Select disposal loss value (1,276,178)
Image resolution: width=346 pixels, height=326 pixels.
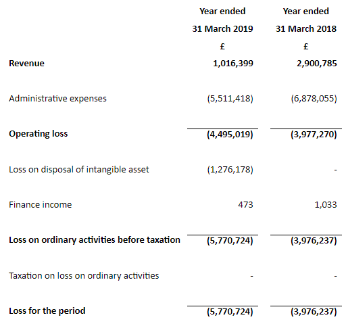click(230, 170)
